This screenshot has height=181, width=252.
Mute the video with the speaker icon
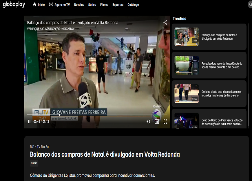[148, 122]
